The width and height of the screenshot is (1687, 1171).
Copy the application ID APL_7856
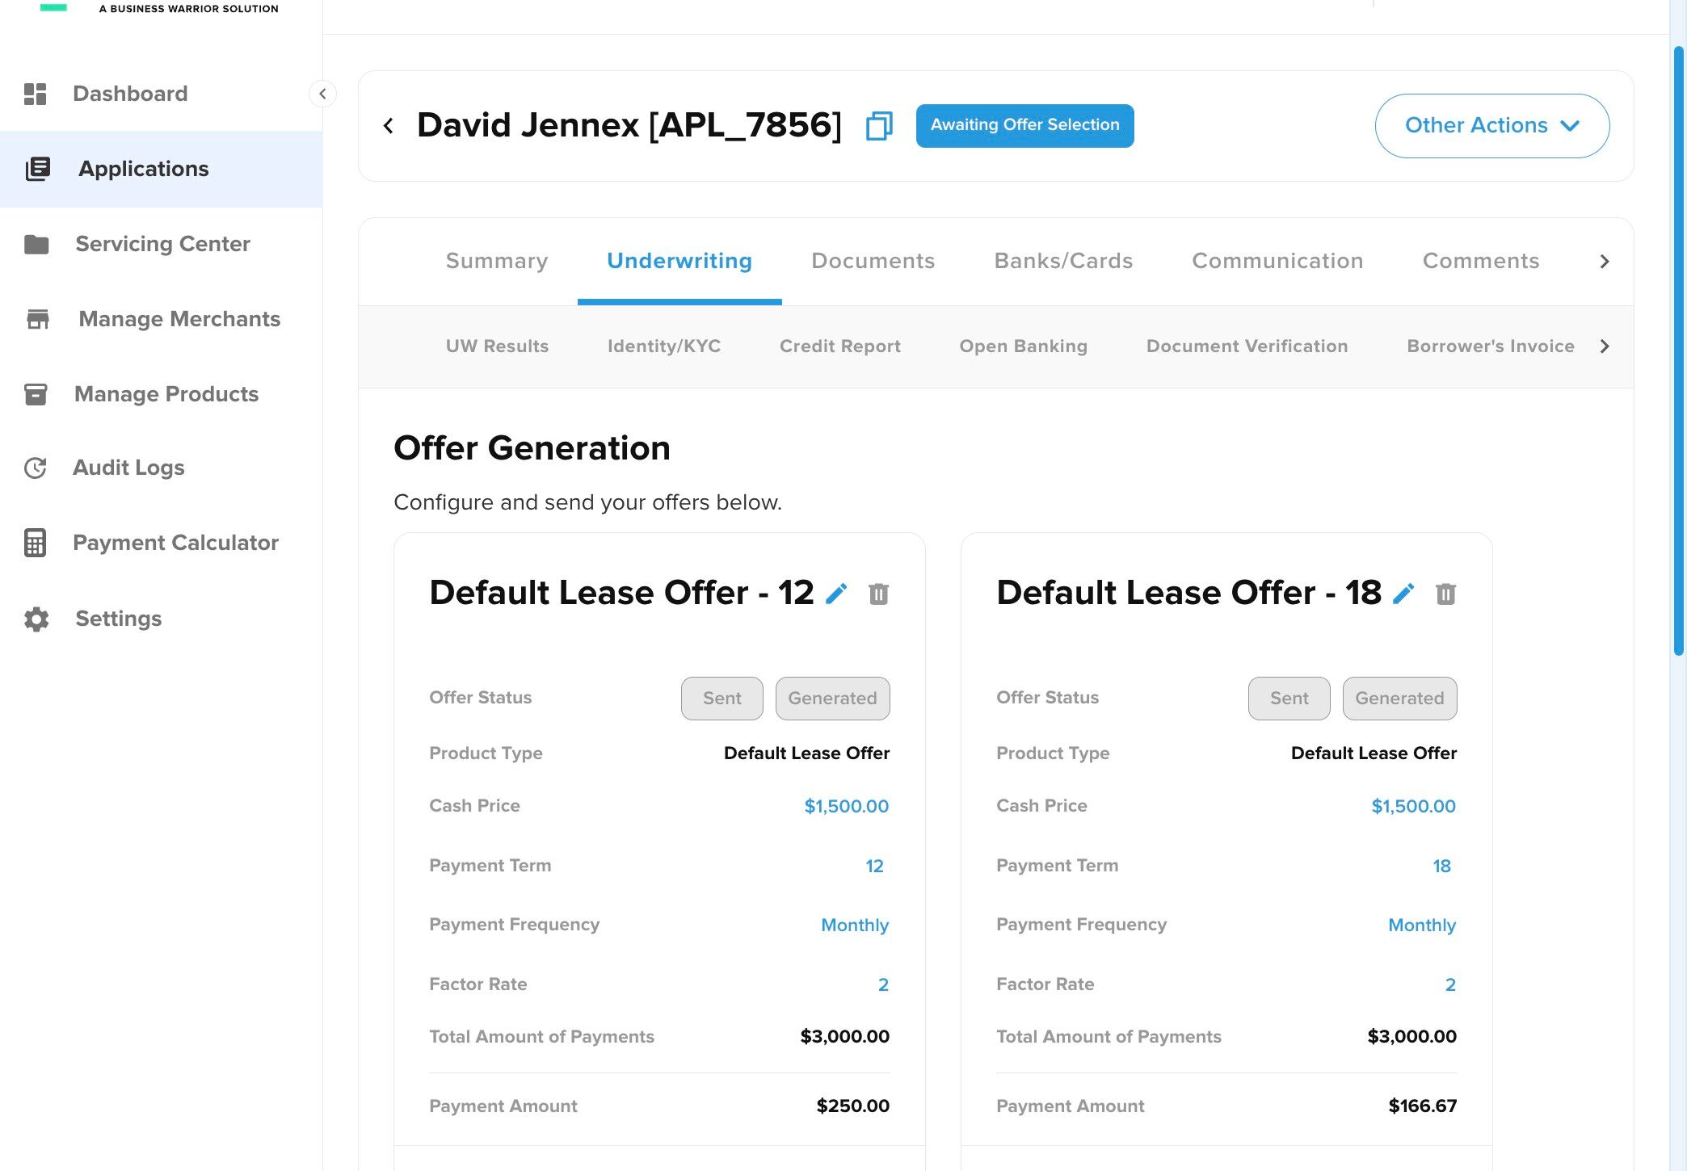click(879, 126)
